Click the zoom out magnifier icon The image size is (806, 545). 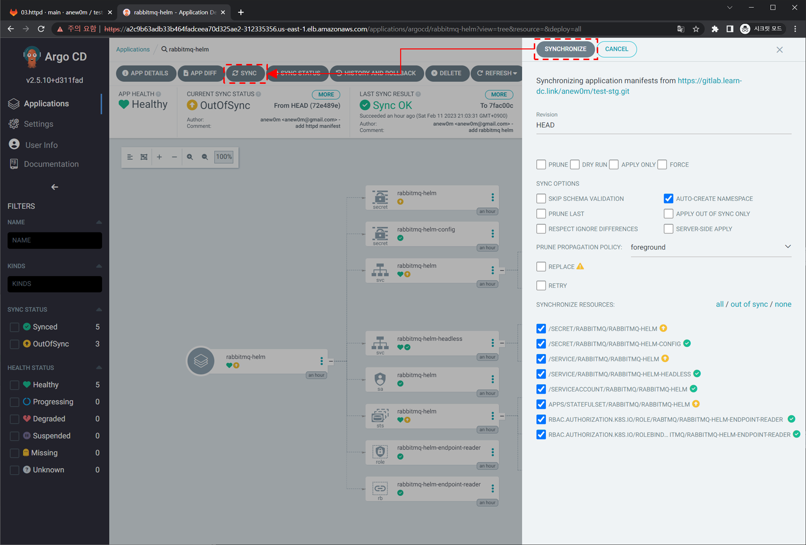(205, 157)
